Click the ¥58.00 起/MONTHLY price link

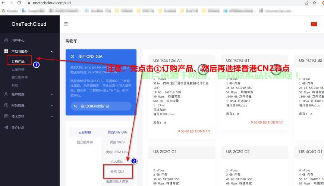tap(267, 122)
